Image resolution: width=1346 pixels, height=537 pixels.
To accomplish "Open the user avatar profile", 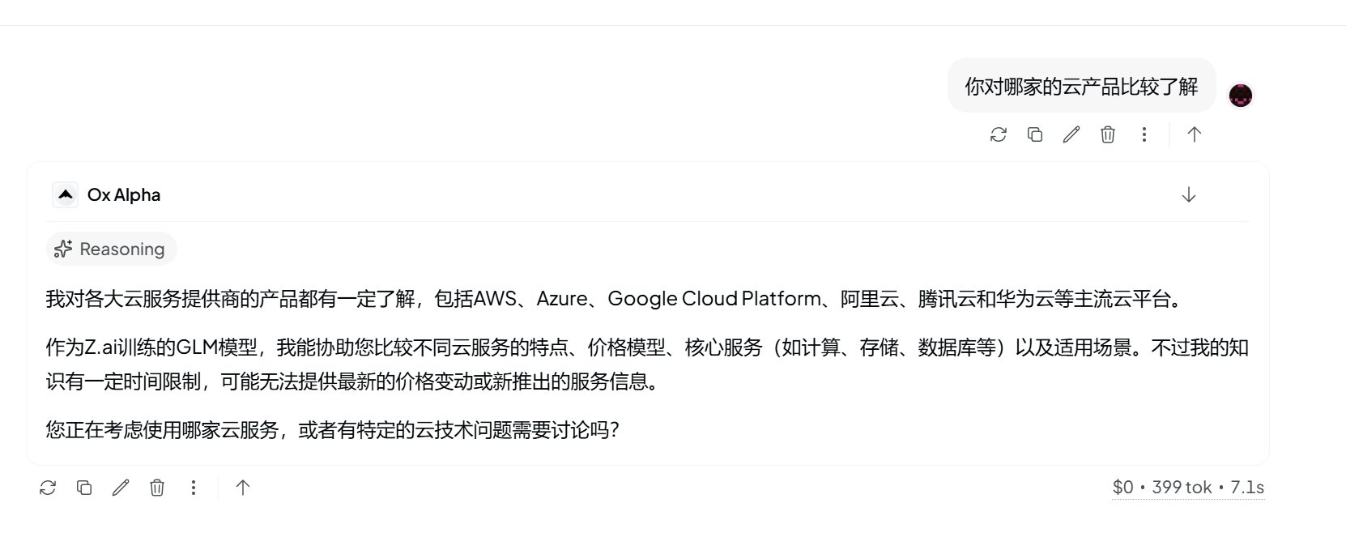I will pyautogui.click(x=1241, y=96).
